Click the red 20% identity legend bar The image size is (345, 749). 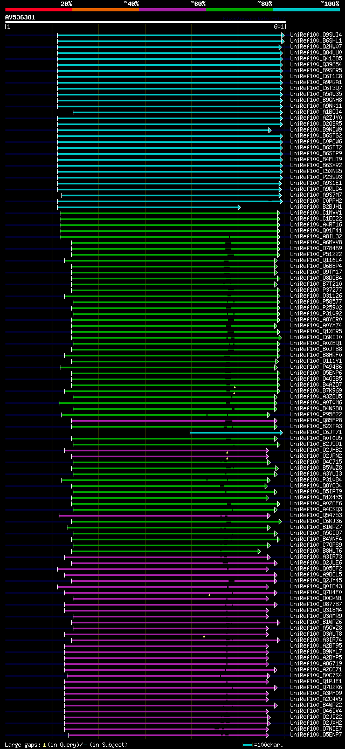pos(38,10)
